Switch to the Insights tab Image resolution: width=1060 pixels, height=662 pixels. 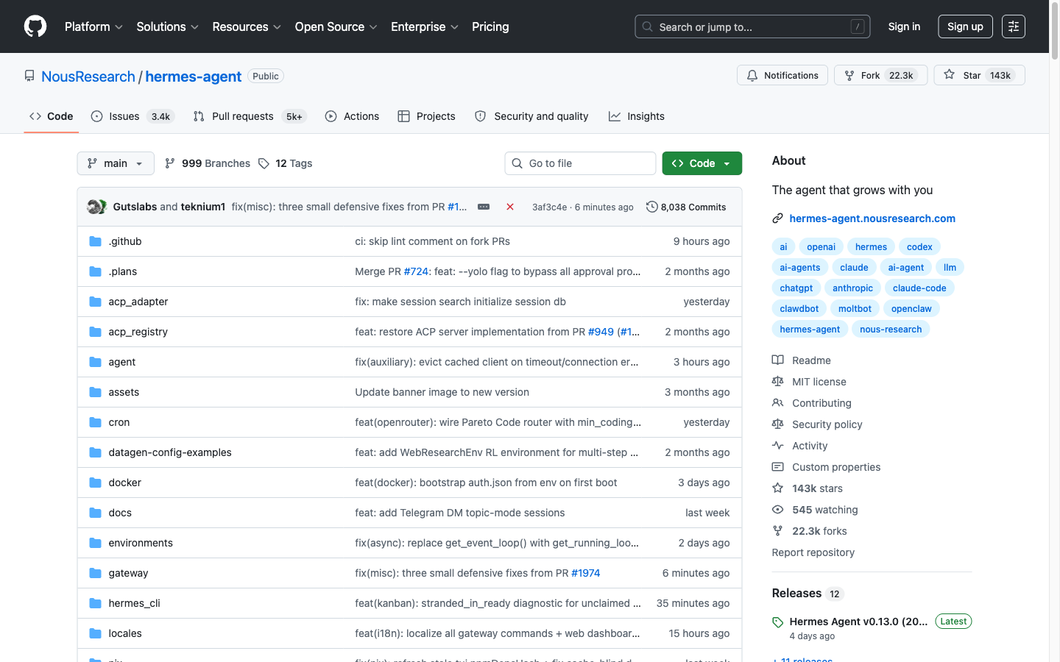(637, 116)
